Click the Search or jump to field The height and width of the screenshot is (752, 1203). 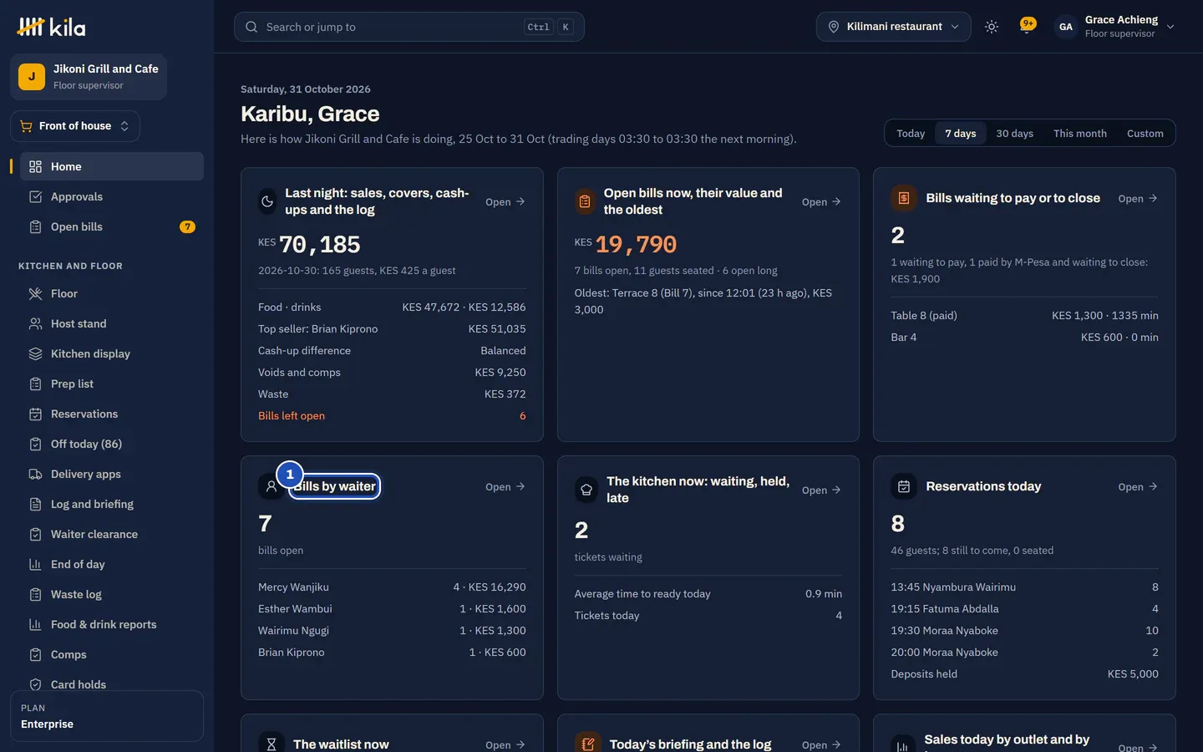click(x=409, y=27)
